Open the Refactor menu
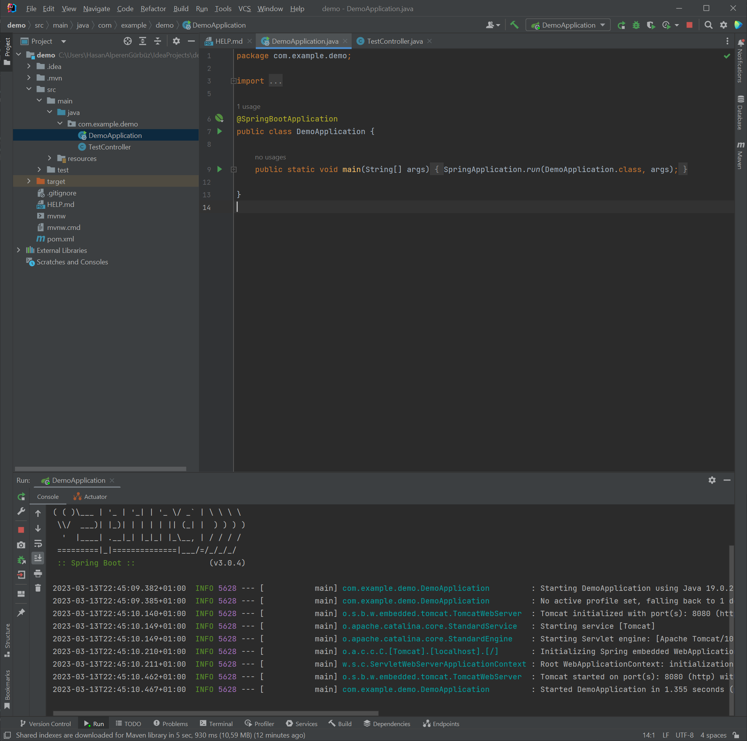Image resolution: width=747 pixels, height=741 pixels. pyautogui.click(x=153, y=8)
